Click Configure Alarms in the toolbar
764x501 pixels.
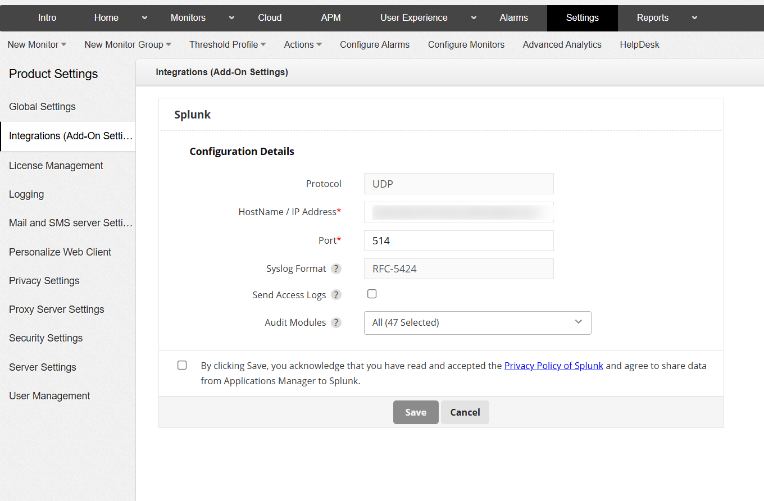coord(375,44)
